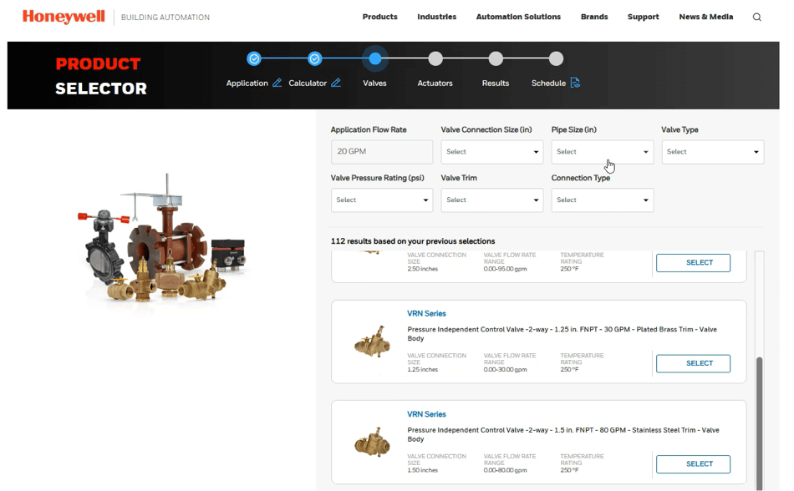Click the Honeywell logo
Image resolution: width=794 pixels, height=491 pixels.
pos(64,17)
